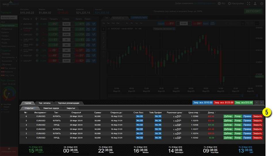Click blue Закр. все -$110.00 button

point(203,103)
